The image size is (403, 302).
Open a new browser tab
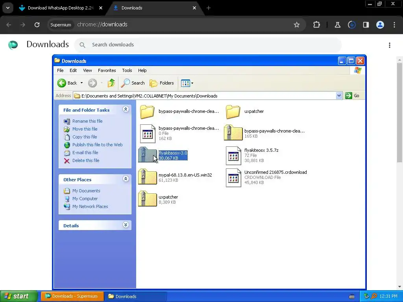(x=209, y=8)
